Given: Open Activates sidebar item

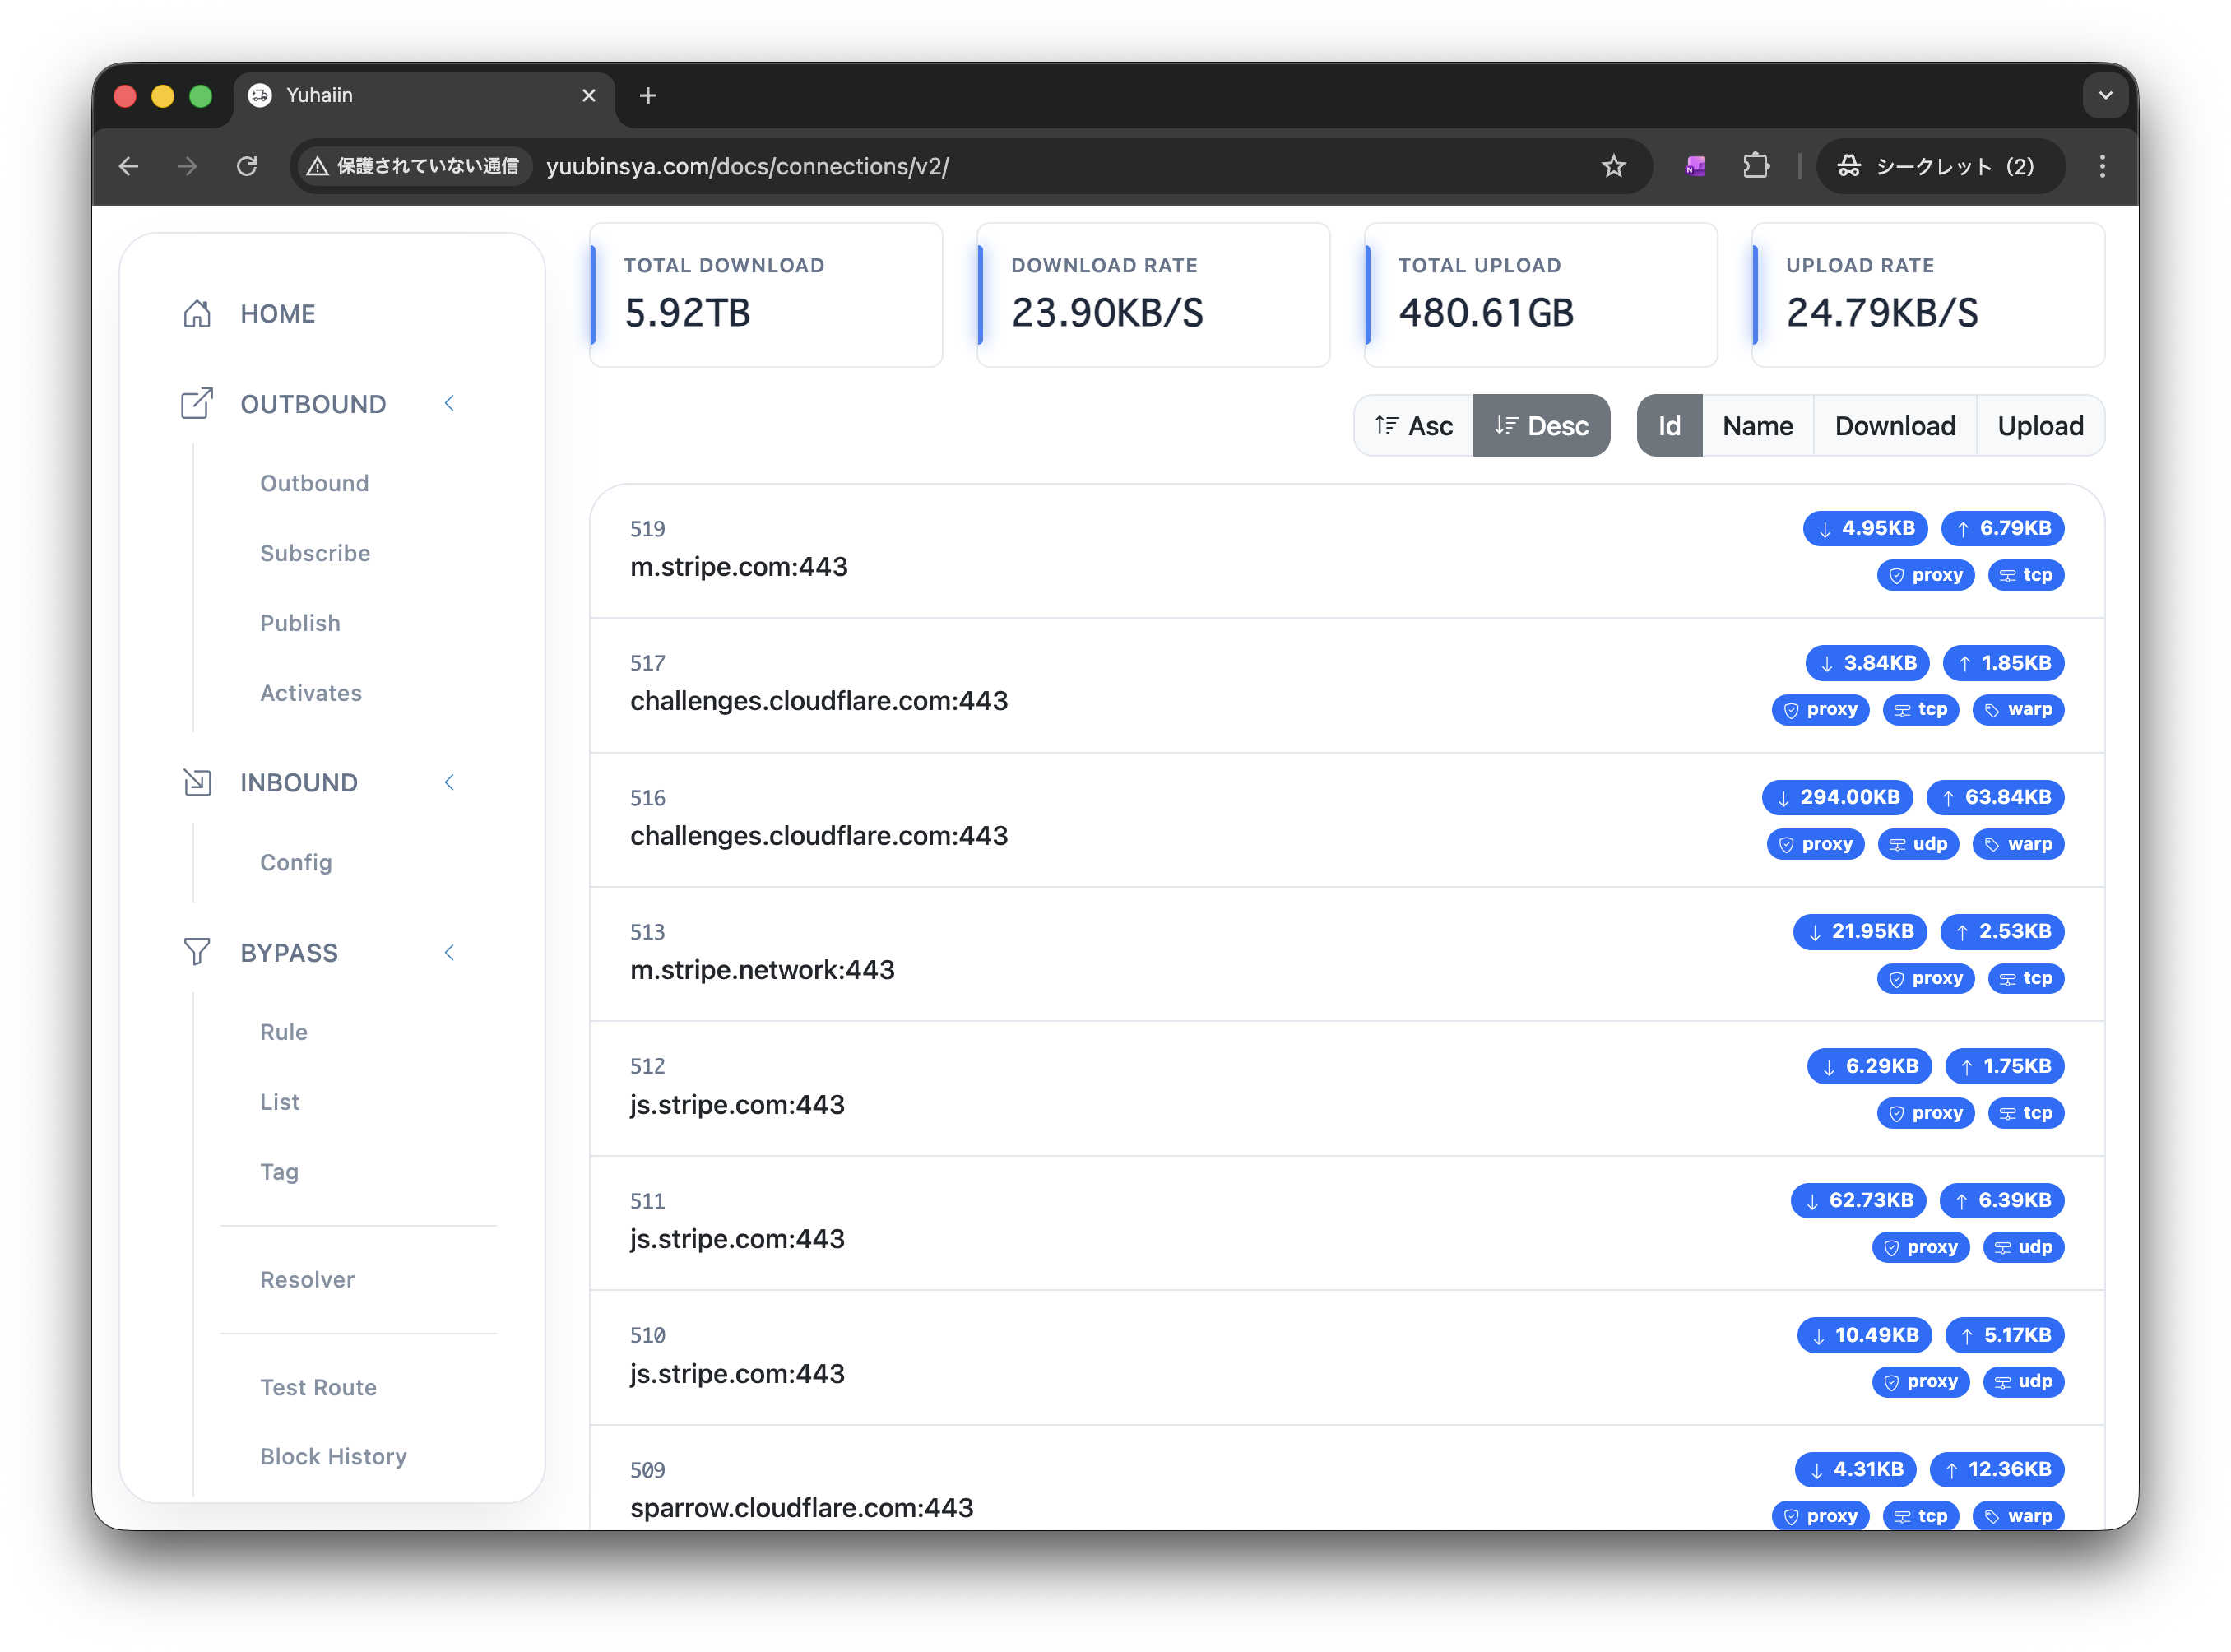Looking at the screenshot, I should 311,693.
